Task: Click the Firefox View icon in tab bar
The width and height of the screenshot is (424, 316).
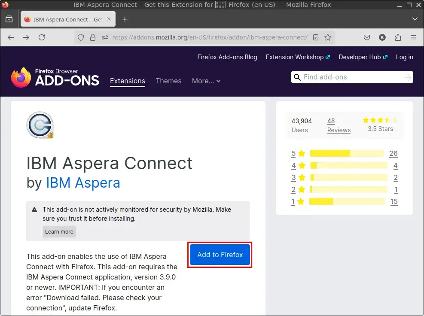Action: click(x=9, y=19)
